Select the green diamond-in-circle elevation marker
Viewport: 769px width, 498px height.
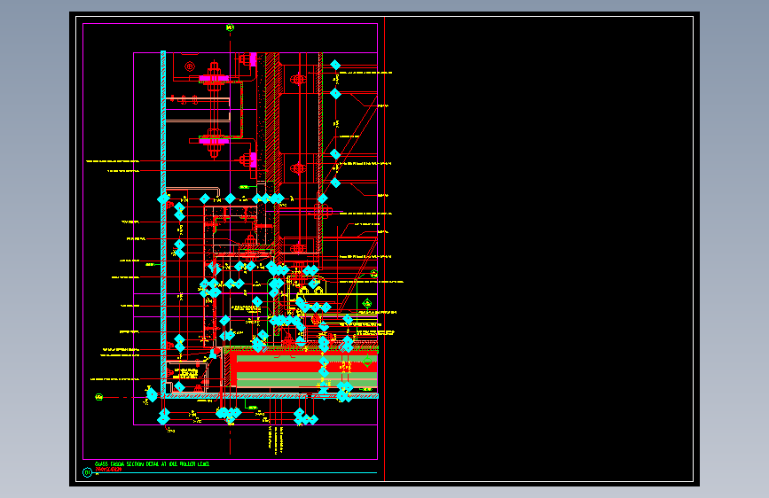367,303
